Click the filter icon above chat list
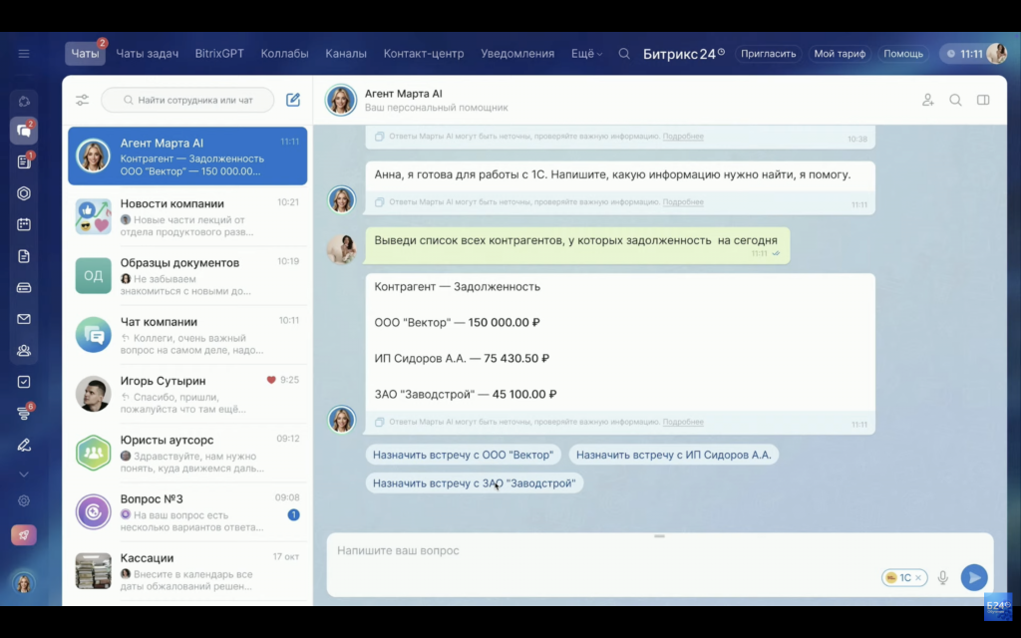This screenshot has width=1021, height=638. 82,100
